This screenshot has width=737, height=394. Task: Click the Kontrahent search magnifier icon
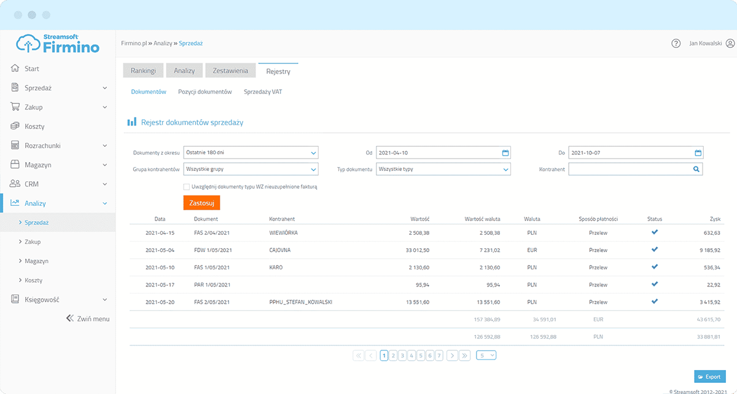696,169
